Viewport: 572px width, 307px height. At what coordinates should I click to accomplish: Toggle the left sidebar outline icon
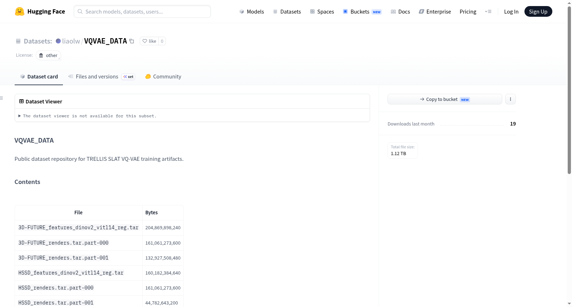coord(1,98)
